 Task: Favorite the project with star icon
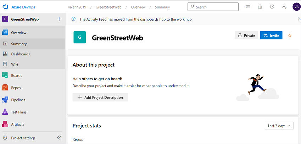pos(290,35)
